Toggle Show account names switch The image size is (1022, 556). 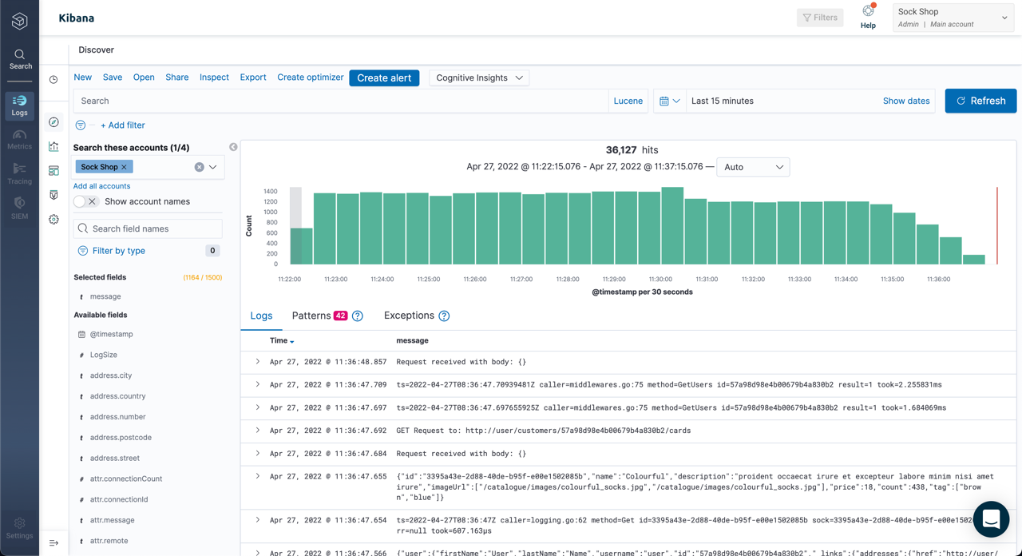(x=85, y=201)
